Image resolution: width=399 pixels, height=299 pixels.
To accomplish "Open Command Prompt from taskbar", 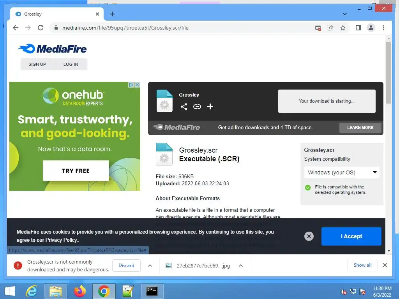I will pos(152,291).
